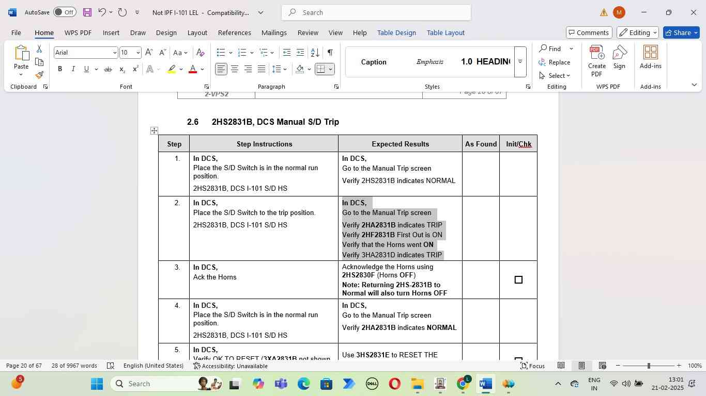Click table move handle above Step column
The width and height of the screenshot is (706, 396).
[x=154, y=130]
